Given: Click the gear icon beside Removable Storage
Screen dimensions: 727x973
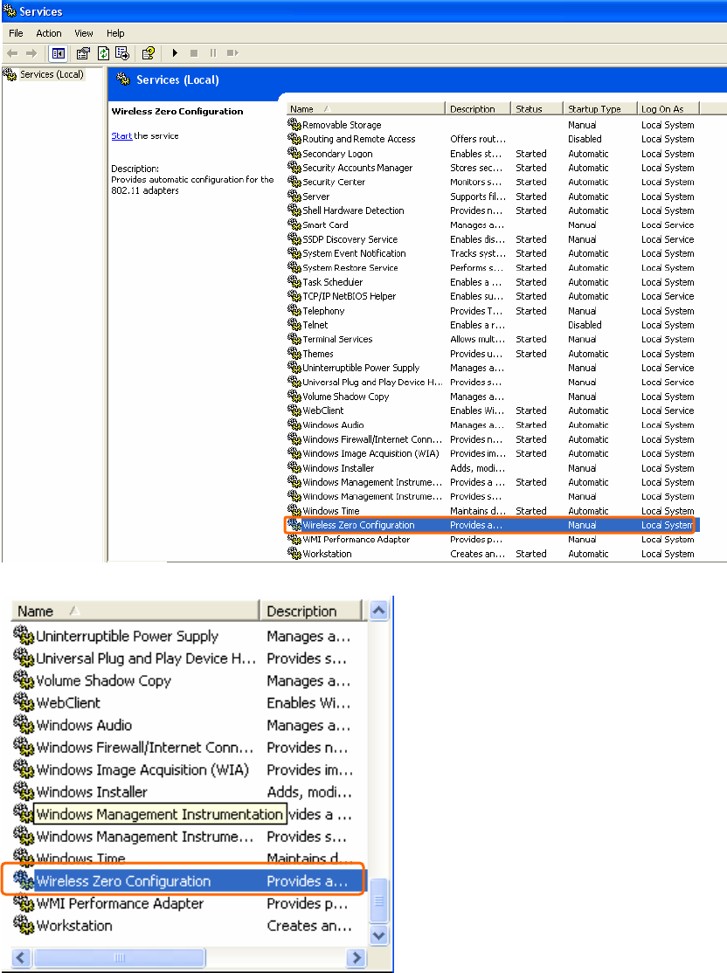Looking at the screenshot, I should pos(294,124).
